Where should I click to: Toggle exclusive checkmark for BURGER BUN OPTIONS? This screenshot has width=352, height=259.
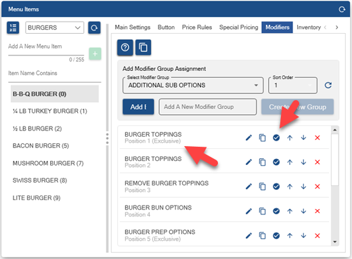[276, 211]
